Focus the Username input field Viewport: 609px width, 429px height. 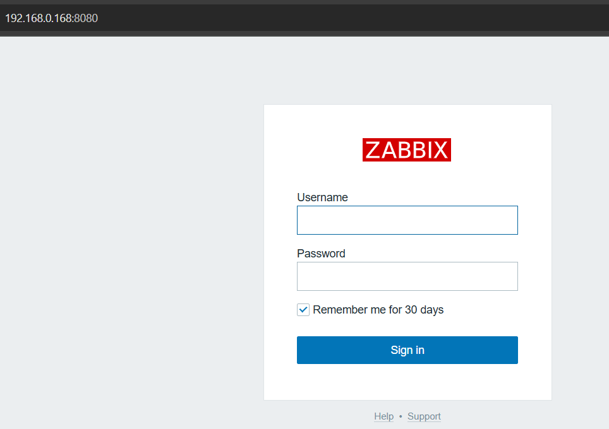pos(407,220)
